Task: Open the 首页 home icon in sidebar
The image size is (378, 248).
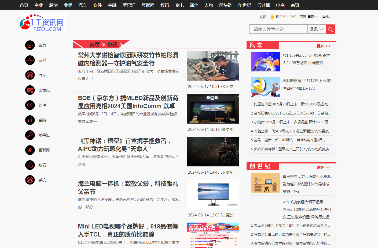Action: tap(30, 45)
